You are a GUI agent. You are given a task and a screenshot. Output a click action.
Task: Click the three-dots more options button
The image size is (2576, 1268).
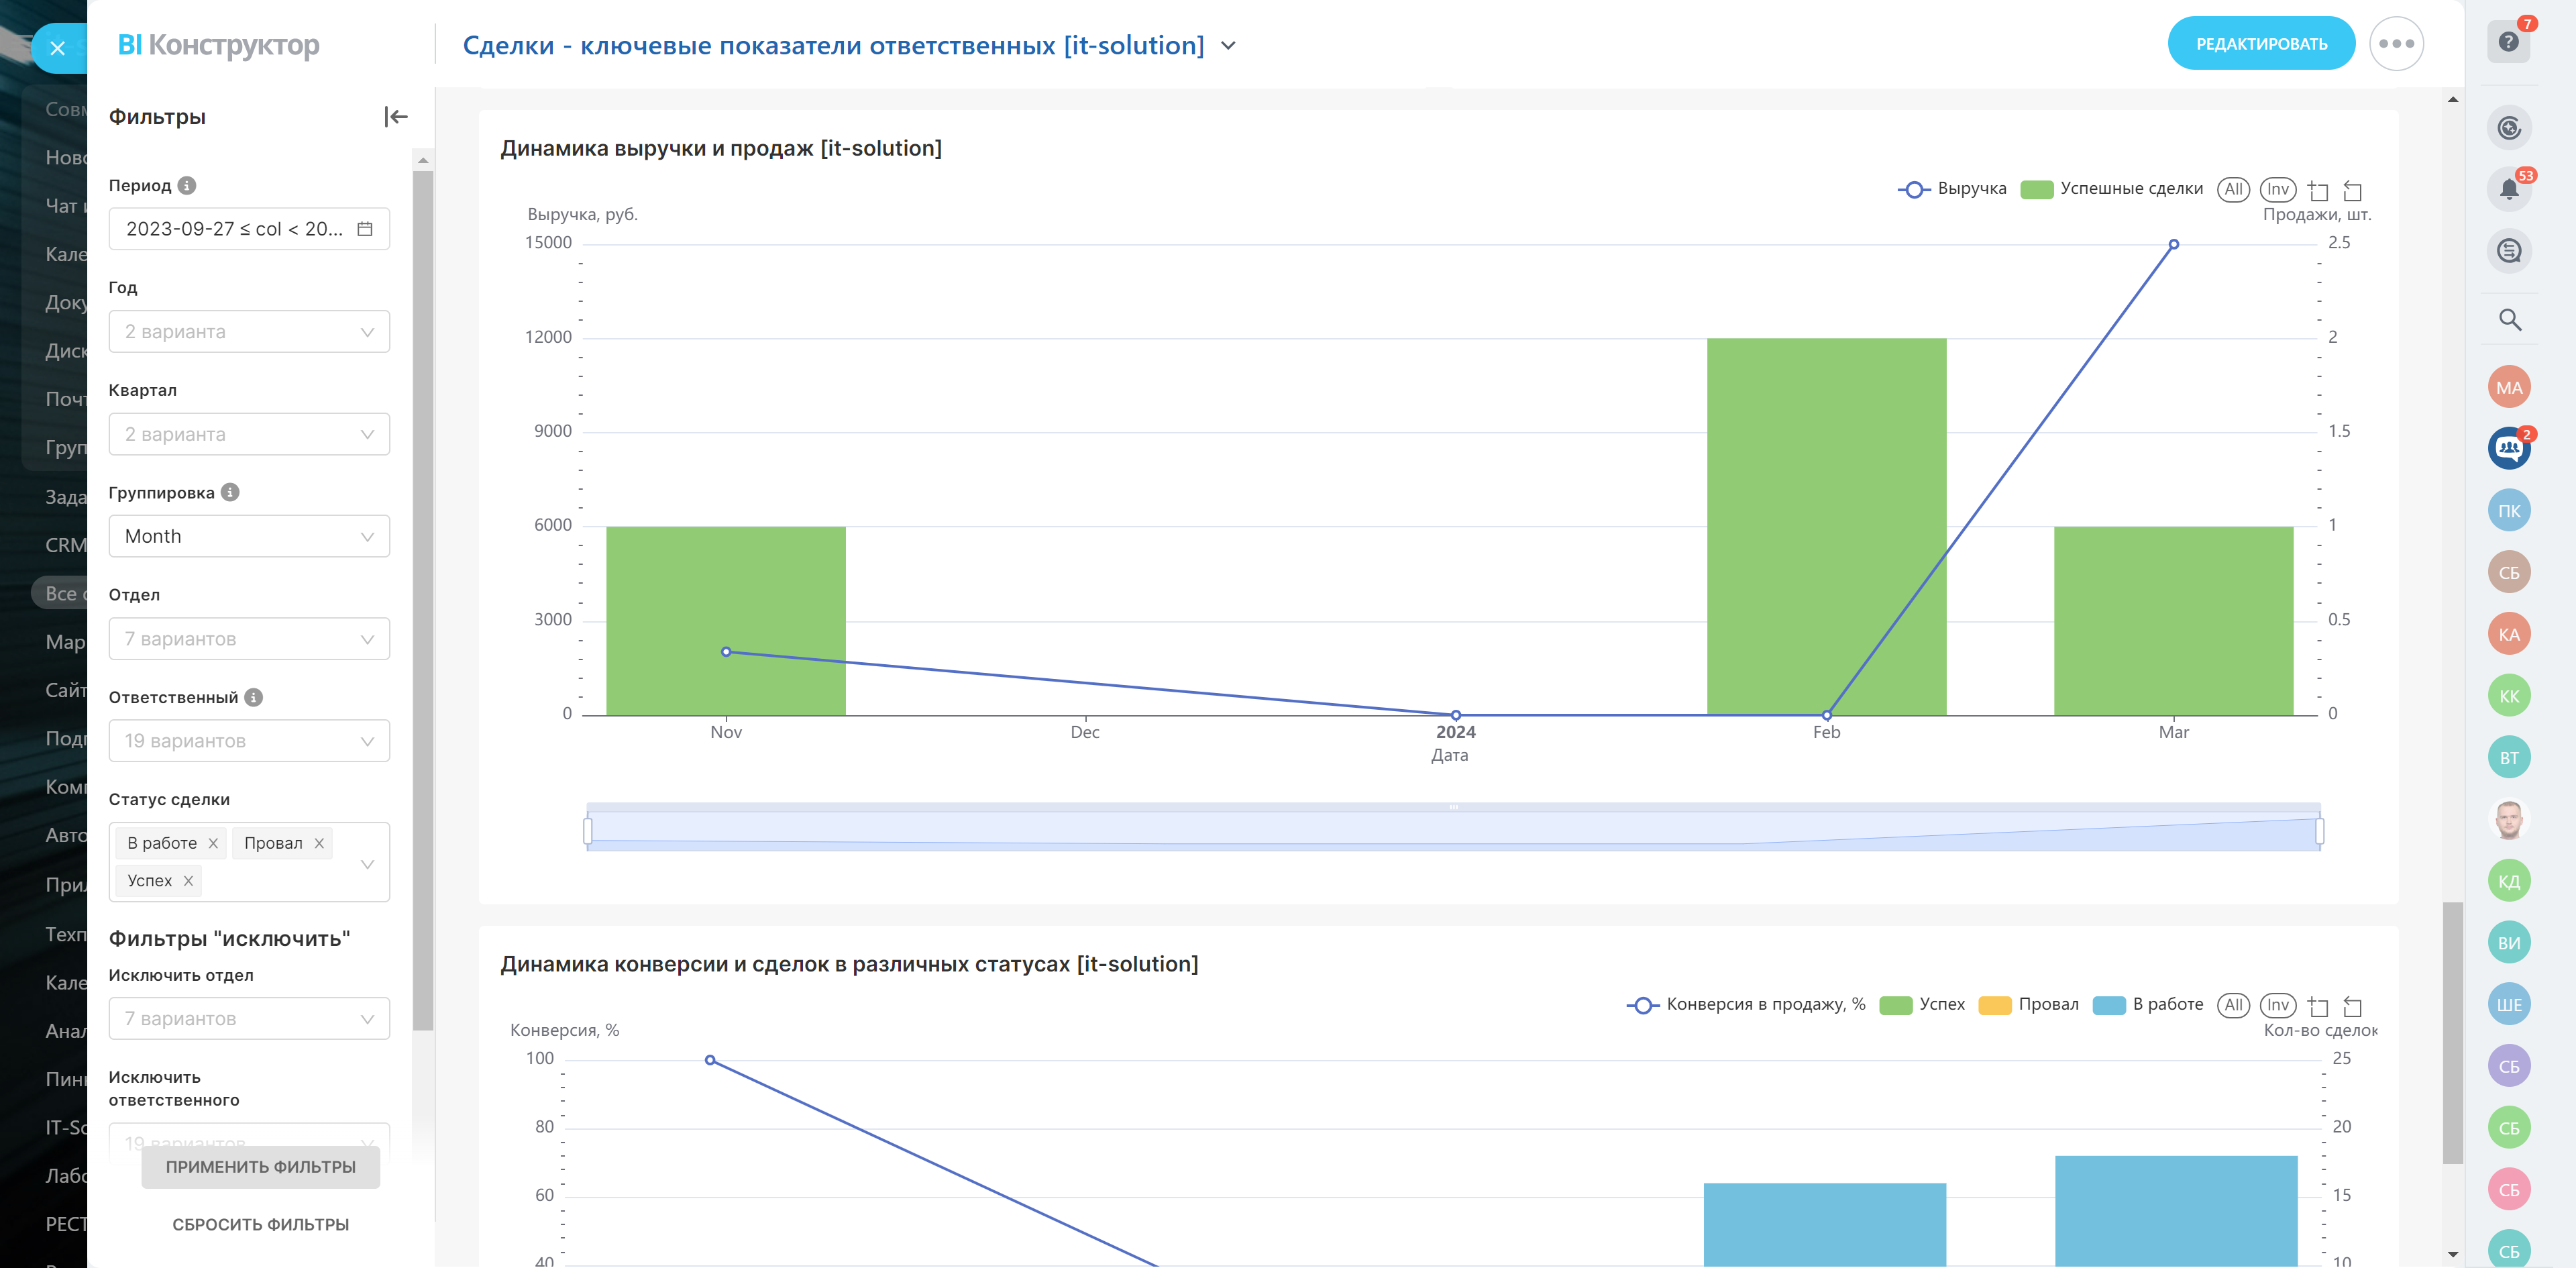(x=2396, y=44)
